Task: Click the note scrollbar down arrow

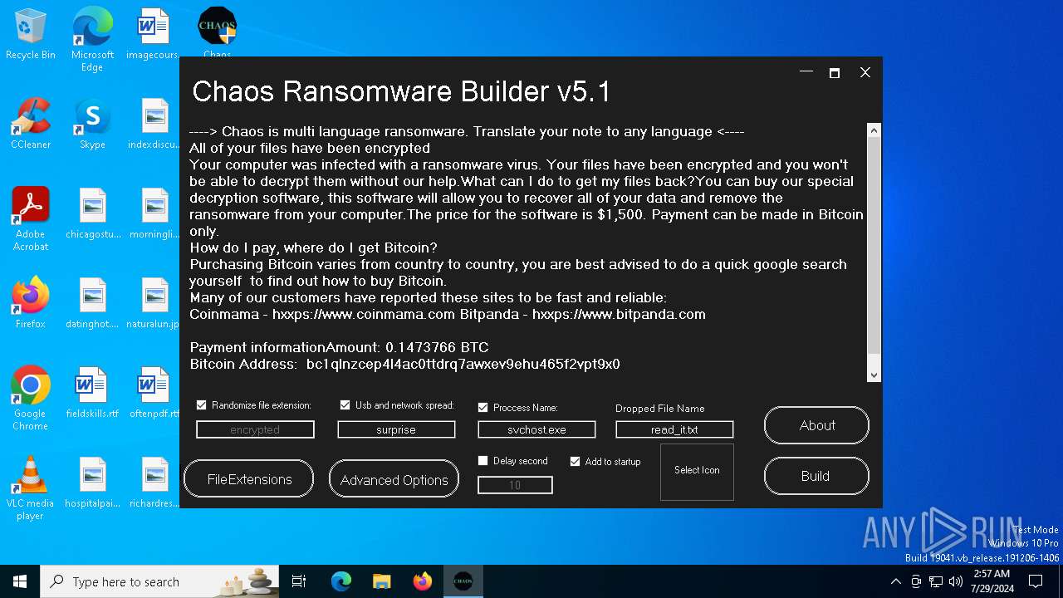Action: (874, 375)
